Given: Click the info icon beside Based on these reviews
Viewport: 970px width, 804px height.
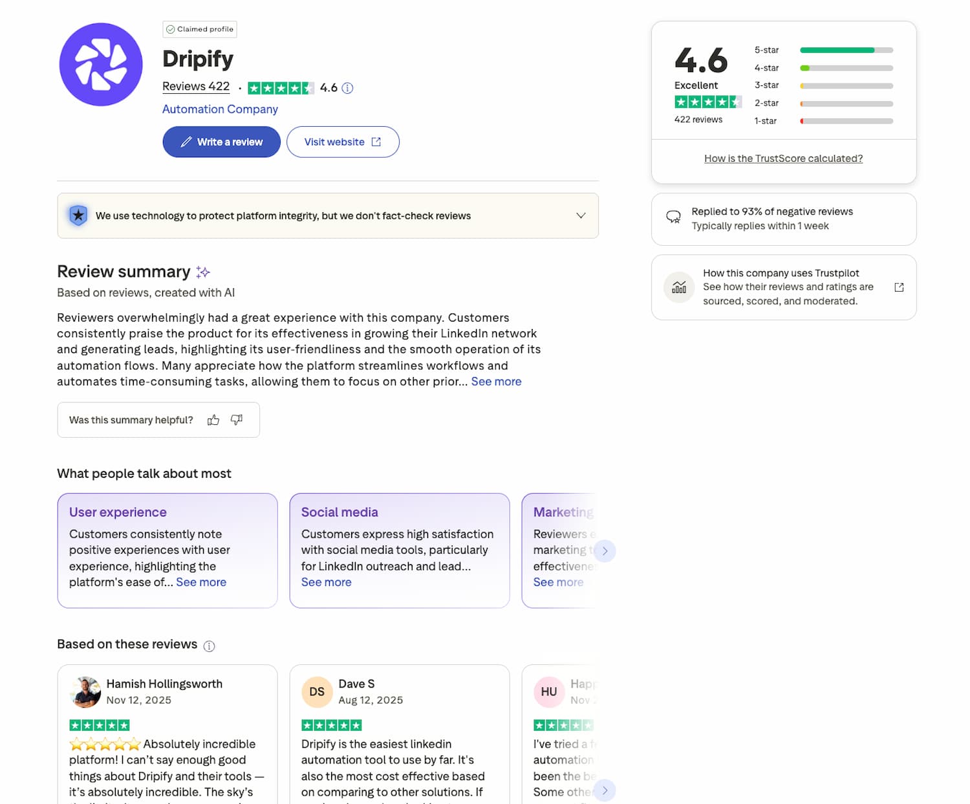Looking at the screenshot, I should coord(210,645).
